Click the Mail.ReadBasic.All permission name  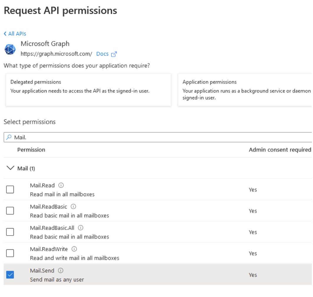pyautogui.click(x=52, y=228)
